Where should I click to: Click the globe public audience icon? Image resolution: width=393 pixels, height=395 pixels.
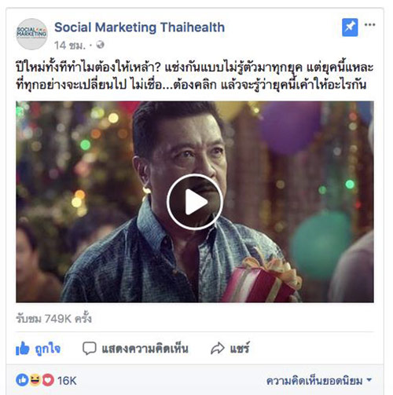point(100,45)
